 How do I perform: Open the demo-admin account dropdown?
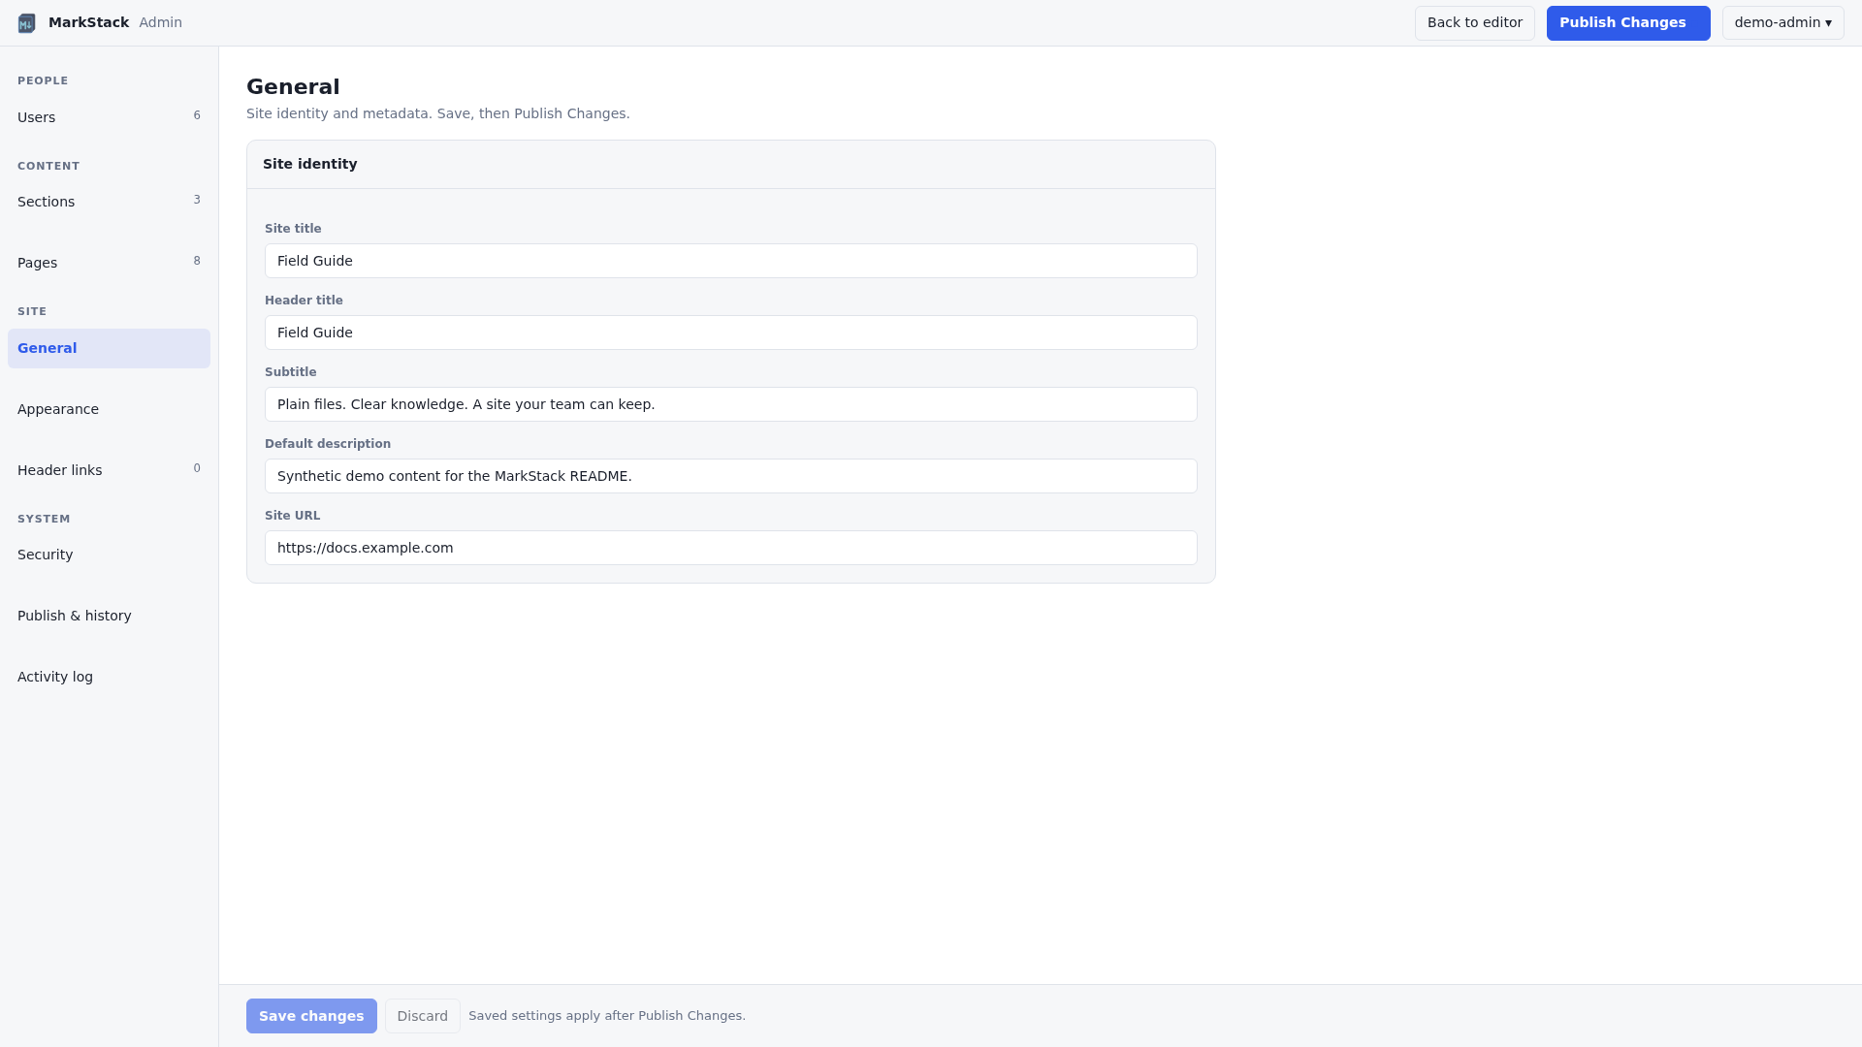click(x=1782, y=22)
